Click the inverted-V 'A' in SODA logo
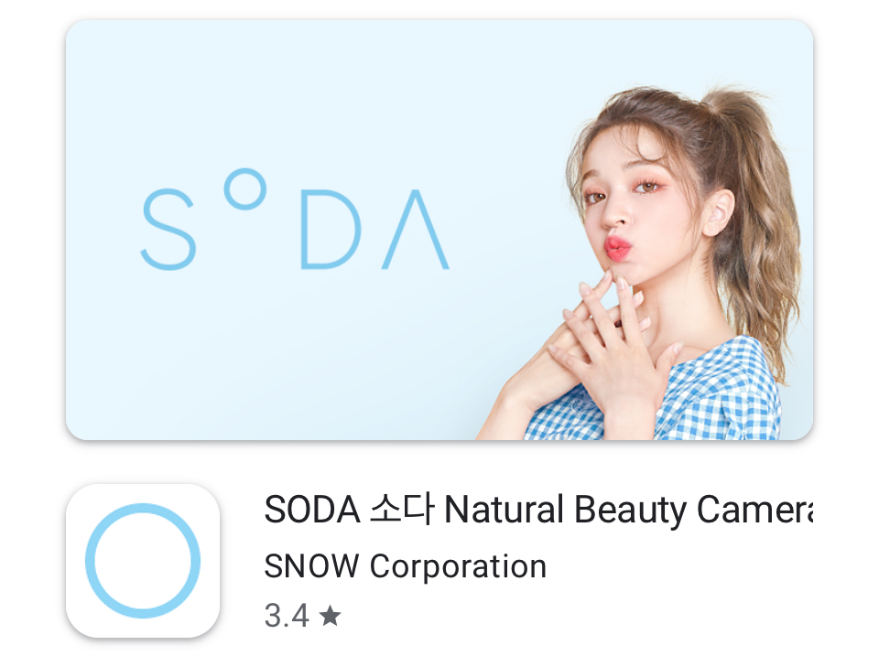Screen dimensions: 879x667 point(416,229)
